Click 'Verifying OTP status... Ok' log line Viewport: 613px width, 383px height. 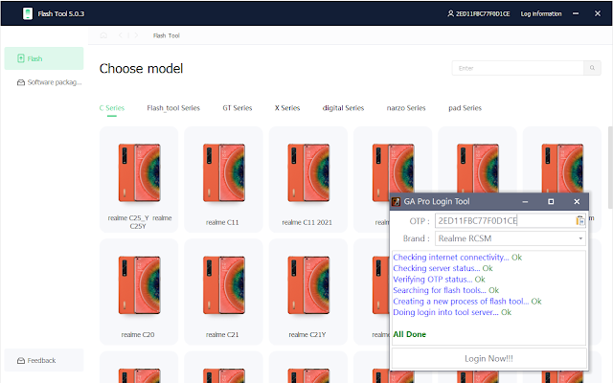tap(439, 279)
